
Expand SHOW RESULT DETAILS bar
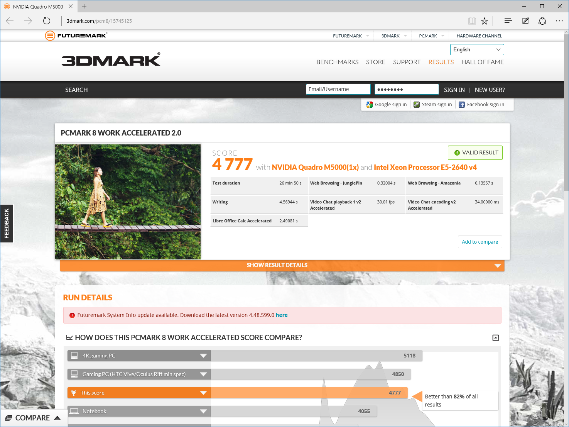tap(282, 265)
